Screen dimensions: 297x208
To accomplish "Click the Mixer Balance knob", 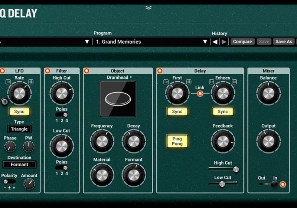I will pyautogui.click(x=268, y=93).
